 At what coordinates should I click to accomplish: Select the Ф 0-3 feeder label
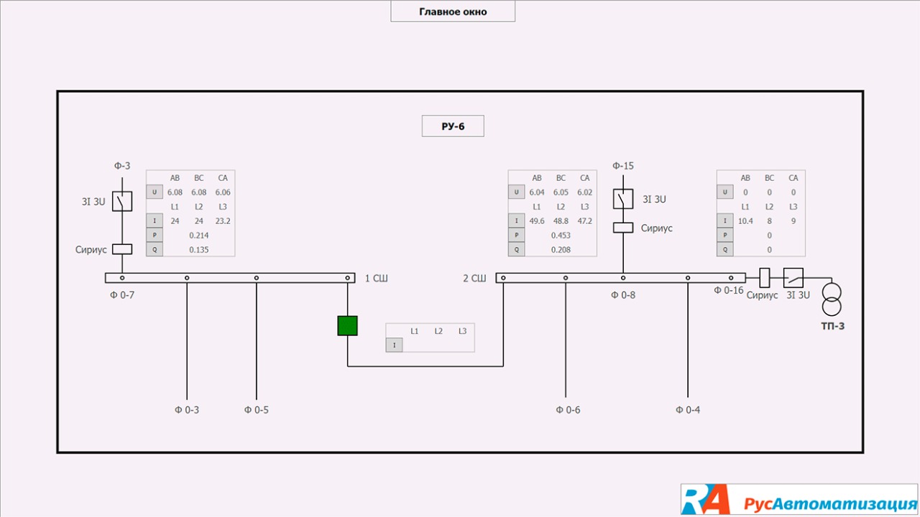click(187, 410)
